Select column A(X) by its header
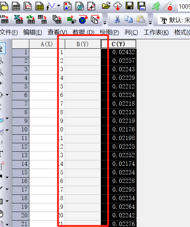This screenshot has height=227, width=190. pyautogui.click(x=47, y=44)
